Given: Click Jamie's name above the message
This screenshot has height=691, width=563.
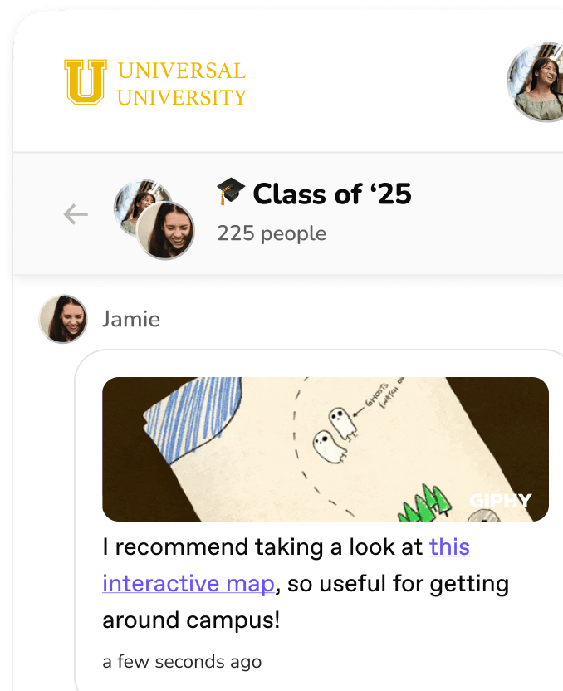Looking at the screenshot, I should click(x=132, y=319).
